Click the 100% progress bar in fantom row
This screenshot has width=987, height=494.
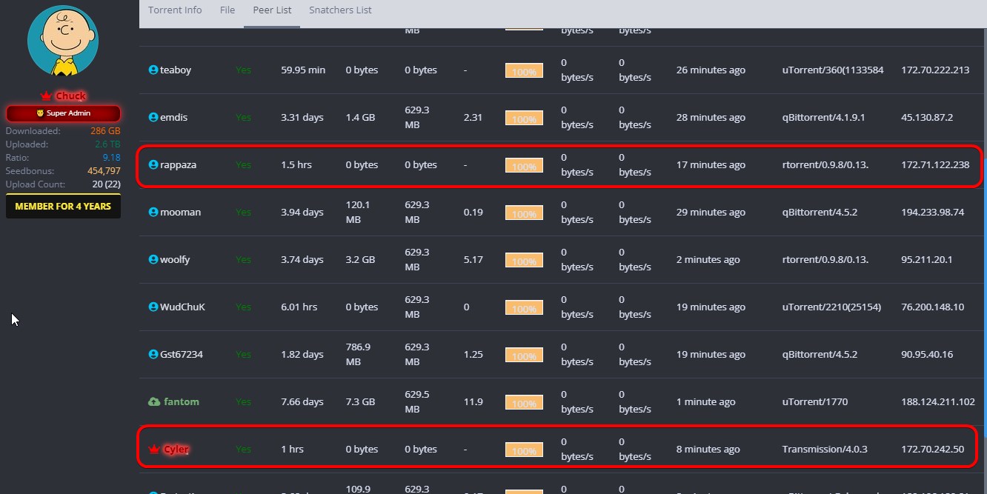(x=524, y=402)
